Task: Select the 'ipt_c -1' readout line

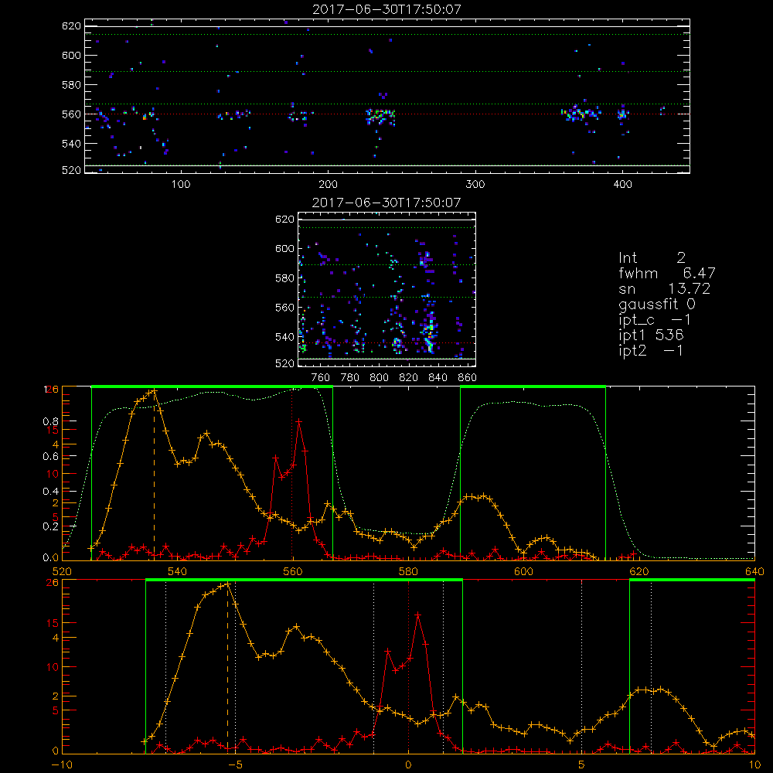Action: [x=654, y=320]
